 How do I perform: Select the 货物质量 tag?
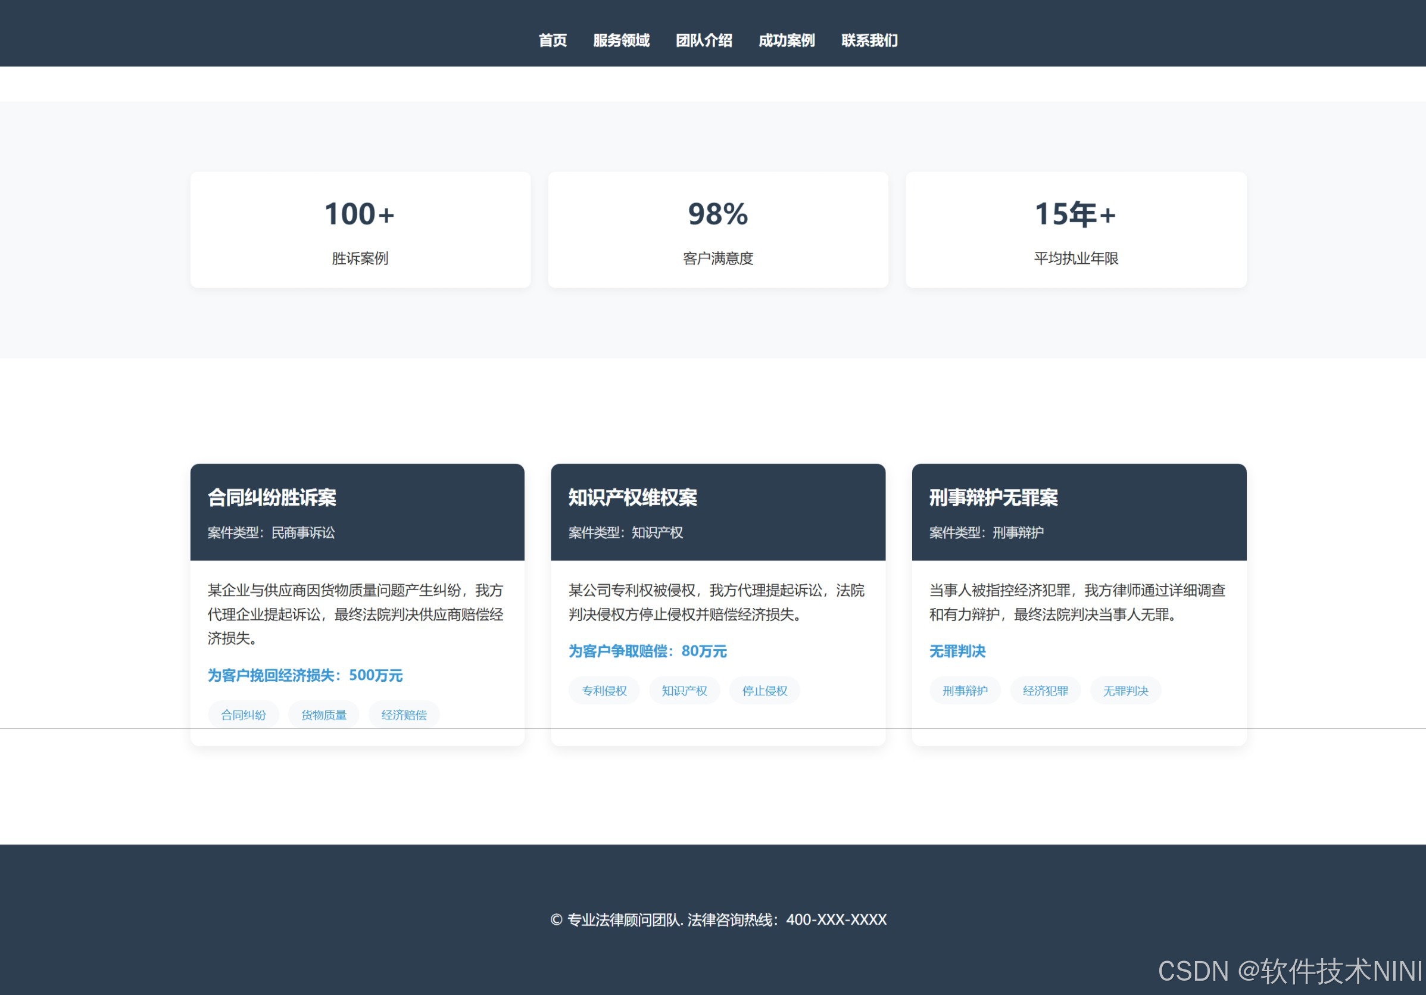point(323,715)
